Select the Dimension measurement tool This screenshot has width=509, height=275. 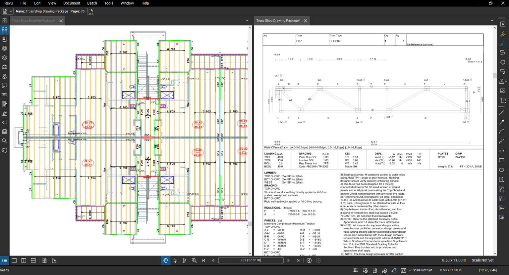pyautogui.click(x=502, y=151)
